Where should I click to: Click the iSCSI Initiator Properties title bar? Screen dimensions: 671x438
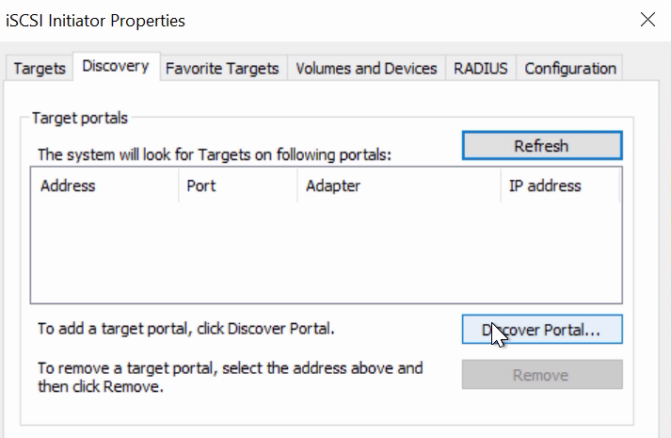tap(282, 20)
